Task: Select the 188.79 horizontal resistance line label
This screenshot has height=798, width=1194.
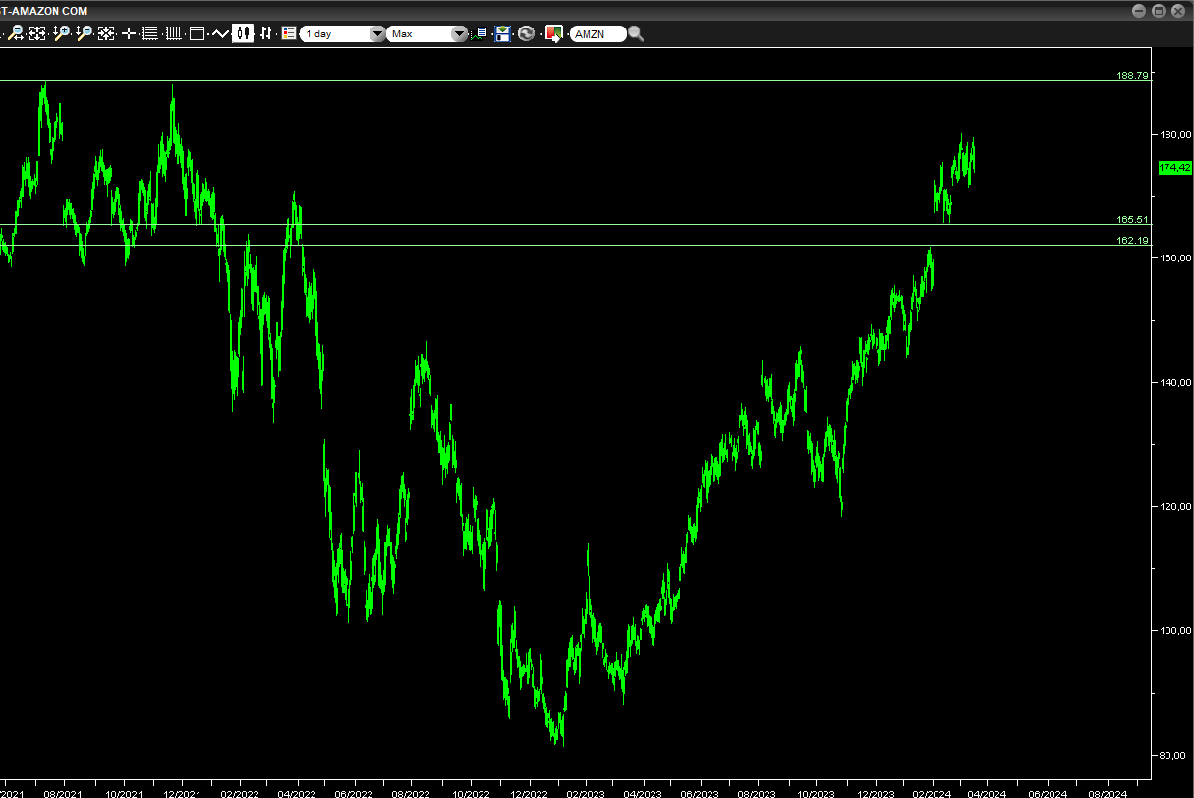Action: (1132, 75)
